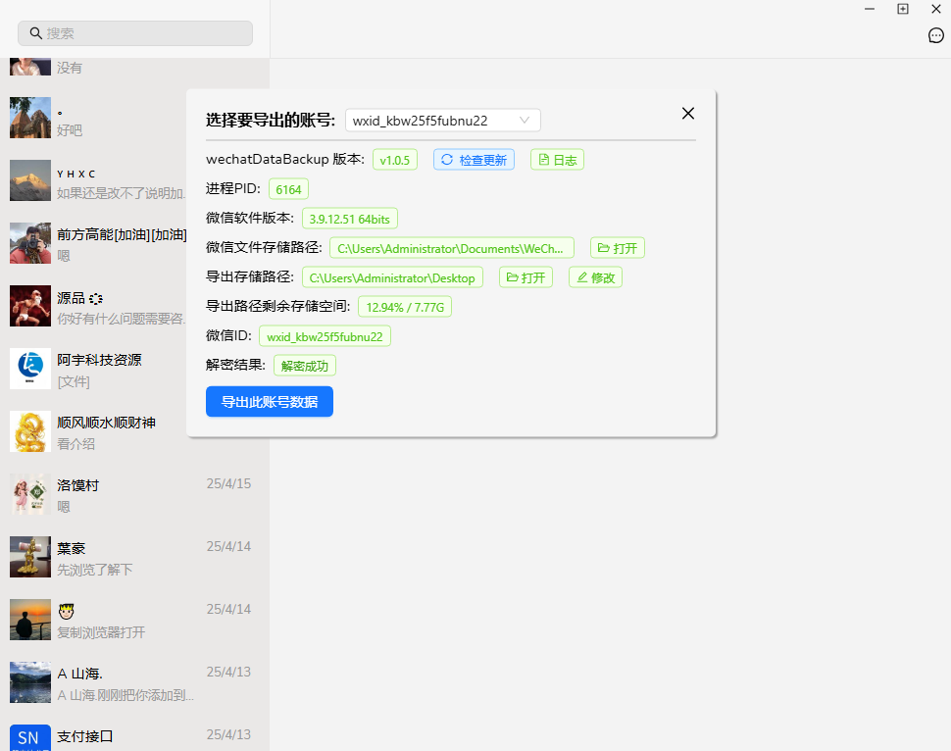The image size is (951, 751).
Task: Click the 解密成功 decryption result badge
Action: tap(304, 365)
